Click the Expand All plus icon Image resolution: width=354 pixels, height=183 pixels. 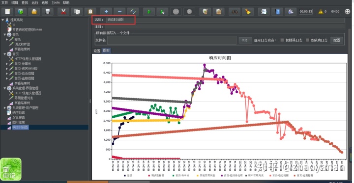(106, 11)
